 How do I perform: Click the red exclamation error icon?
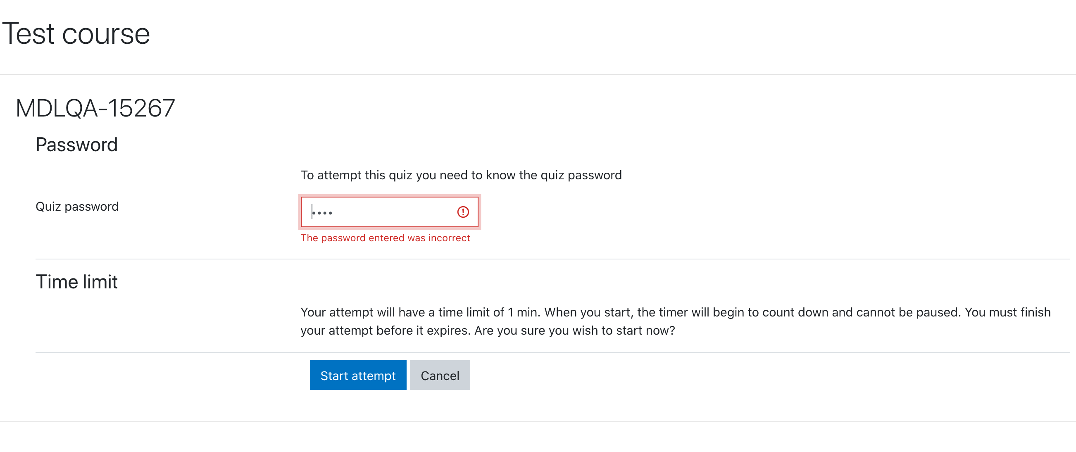point(463,212)
